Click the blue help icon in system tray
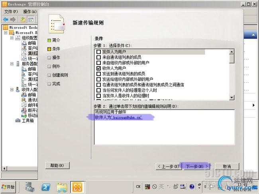This screenshot has width=259, height=194. [x=192, y=187]
